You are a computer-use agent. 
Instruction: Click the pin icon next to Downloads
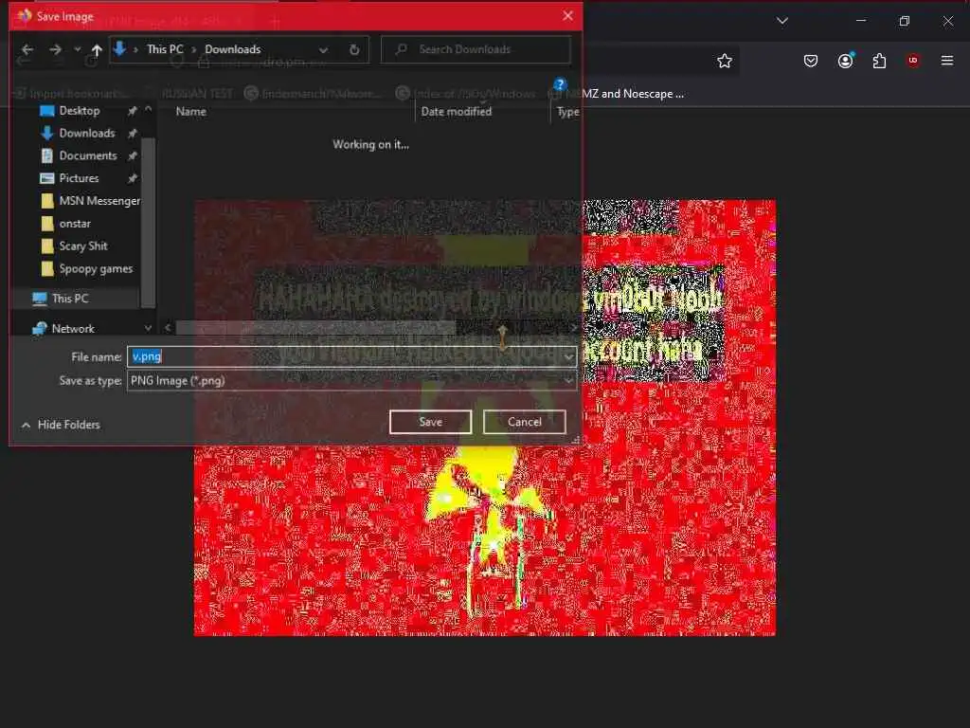coord(132,133)
